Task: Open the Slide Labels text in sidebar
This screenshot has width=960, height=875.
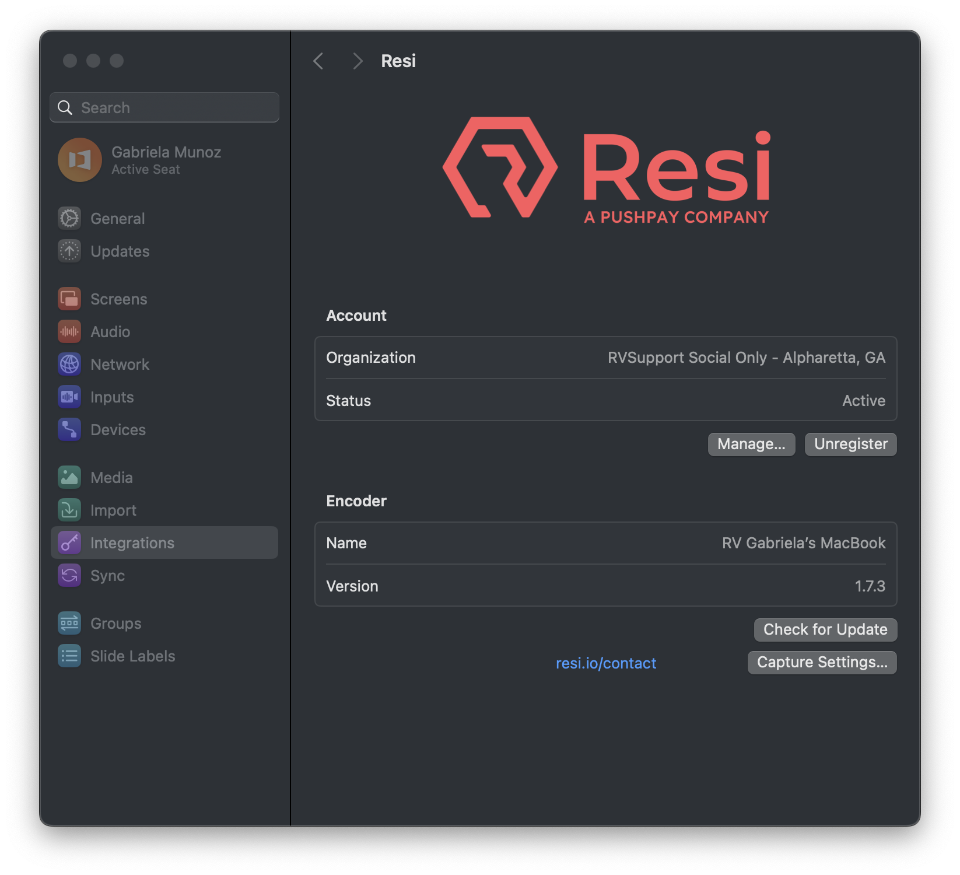Action: (133, 656)
